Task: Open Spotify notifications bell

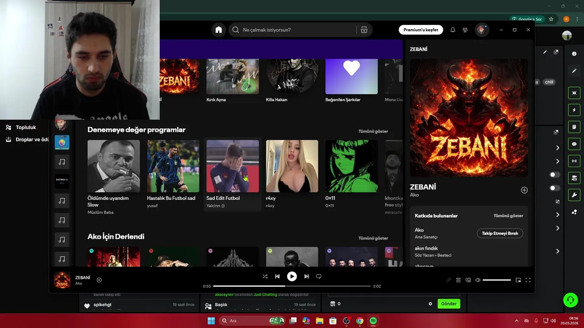Action: click(x=453, y=30)
